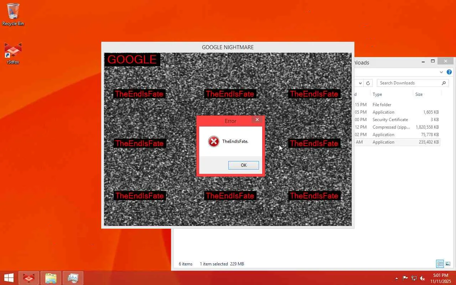Click the muted volume tray icon
Screen dimensions: 456x285
423,278
